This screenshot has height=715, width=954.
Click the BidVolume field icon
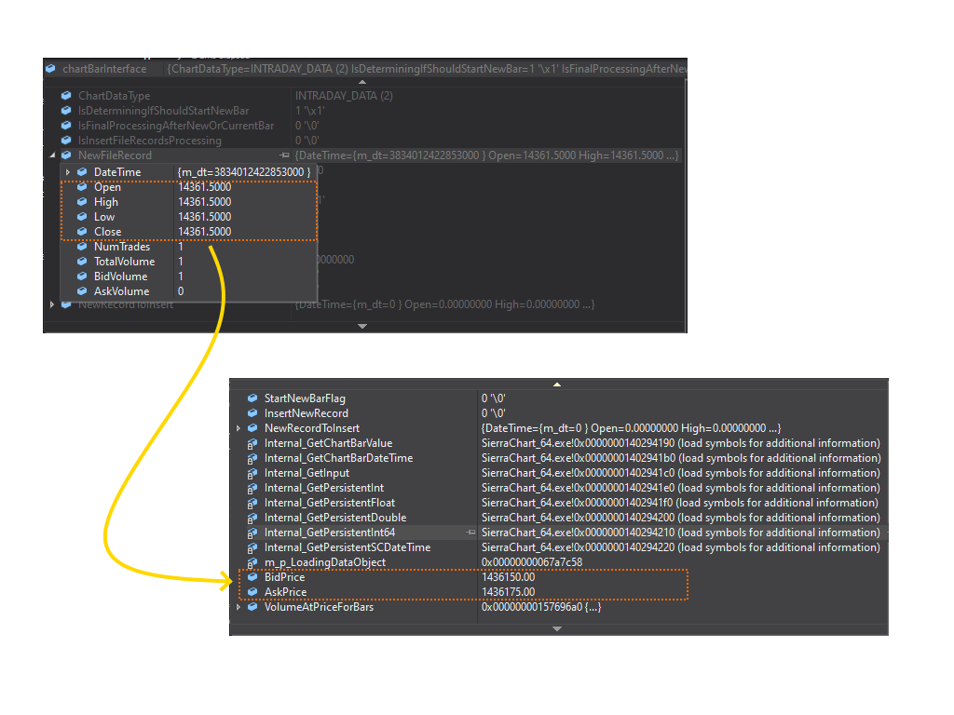pyautogui.click(x=82, y=277)
